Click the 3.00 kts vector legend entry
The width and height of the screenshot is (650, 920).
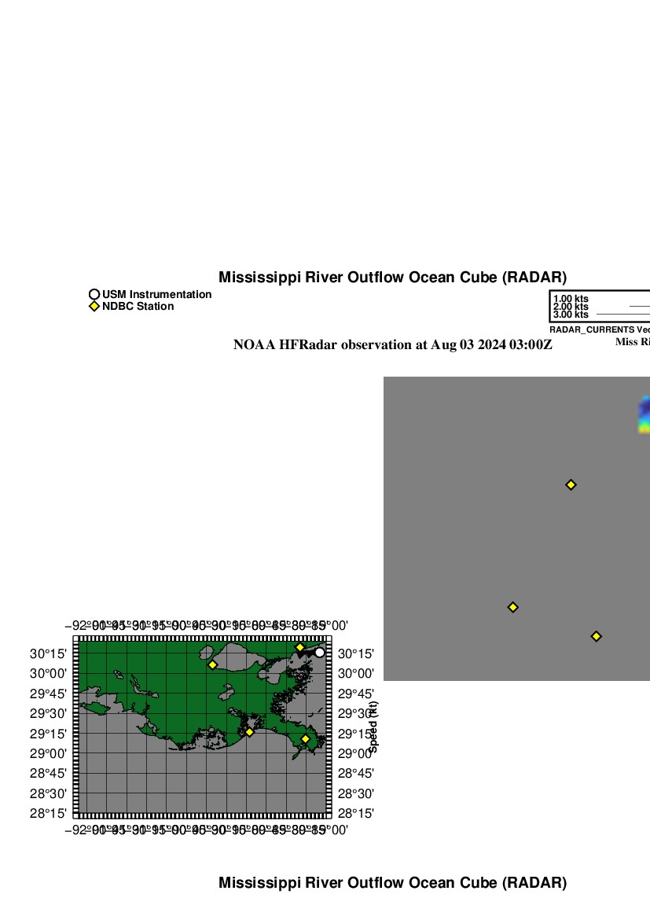pos(571,315)
